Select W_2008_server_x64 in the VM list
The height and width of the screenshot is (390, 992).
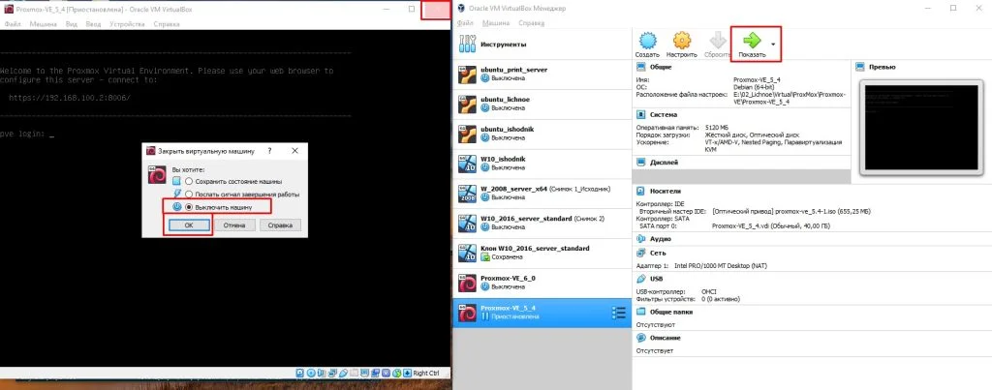pyautogui.click(x=542, y=194)
